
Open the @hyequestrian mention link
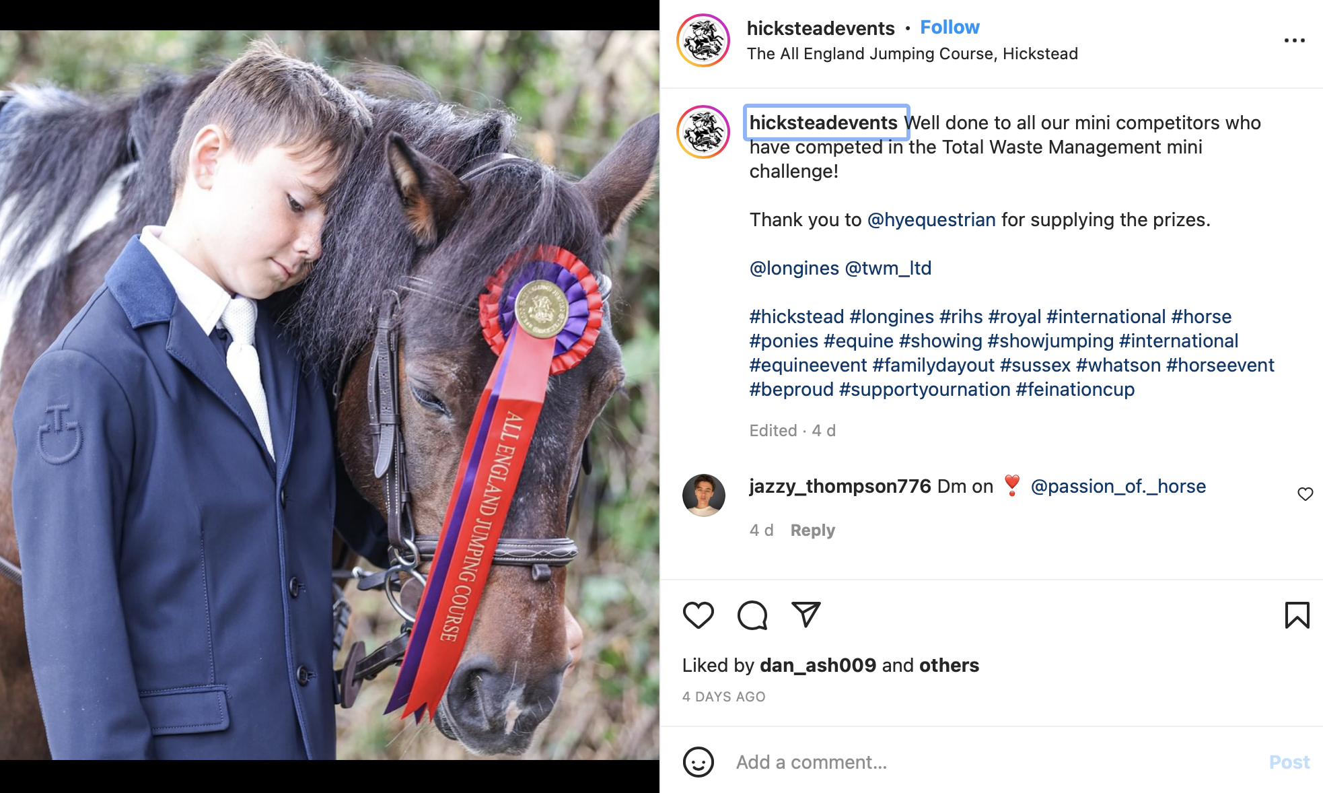point(931,220)
